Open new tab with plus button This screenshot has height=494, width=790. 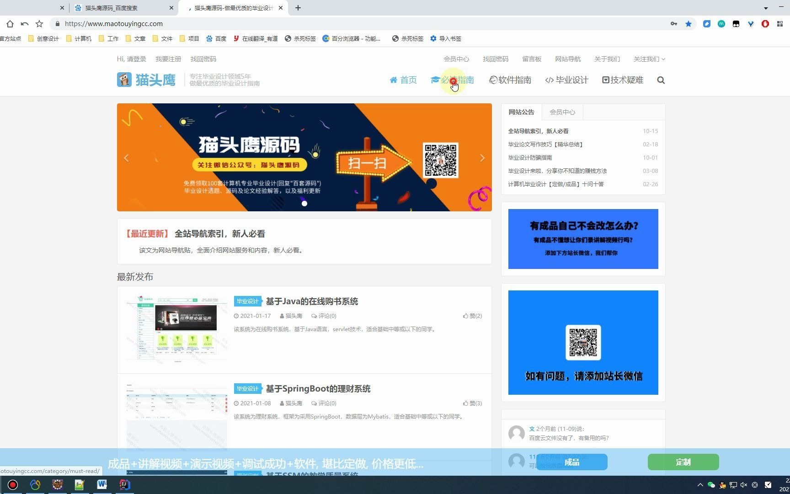pos(298,8)
